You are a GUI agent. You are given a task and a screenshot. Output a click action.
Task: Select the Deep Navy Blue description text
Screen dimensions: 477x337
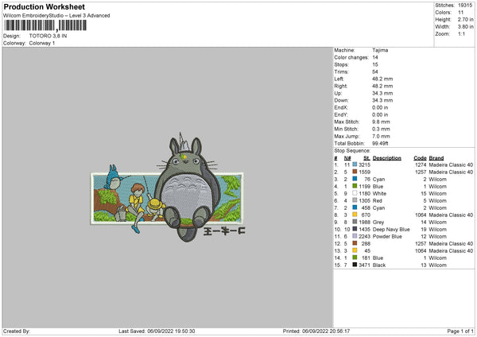(x=391, y=229)
